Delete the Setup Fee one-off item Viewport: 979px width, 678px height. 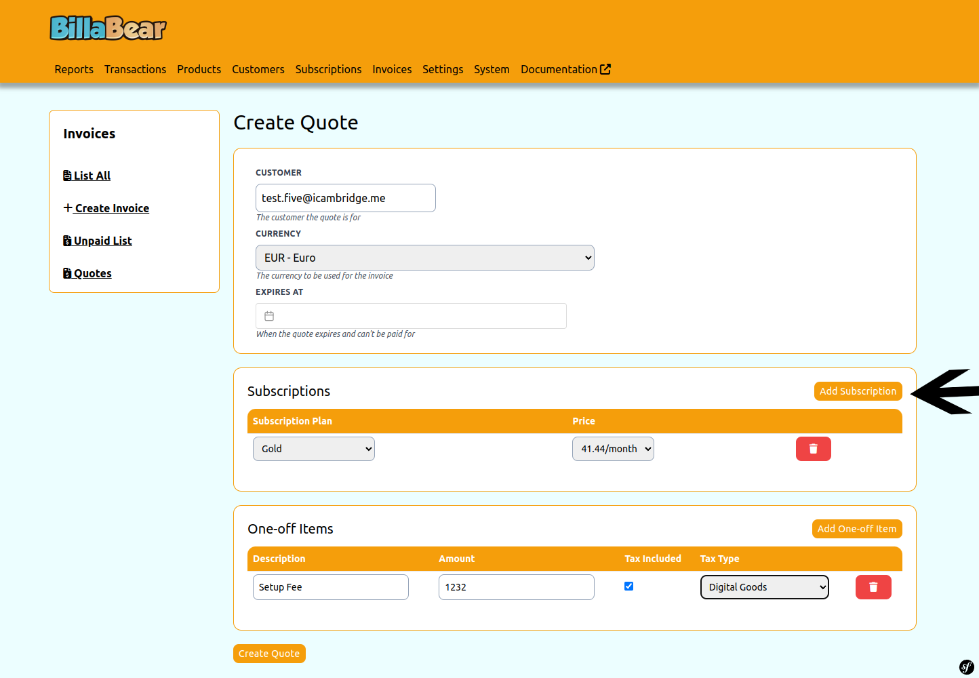[x=873, y=587]
